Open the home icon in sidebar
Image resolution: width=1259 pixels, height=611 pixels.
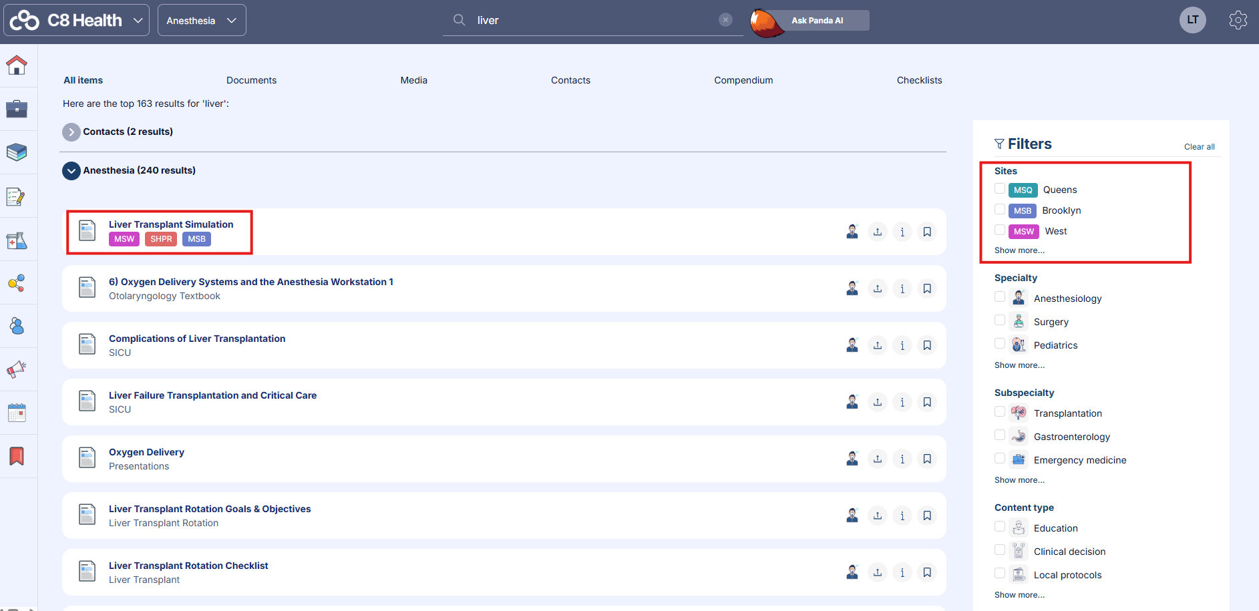click(x=17, y=65)
